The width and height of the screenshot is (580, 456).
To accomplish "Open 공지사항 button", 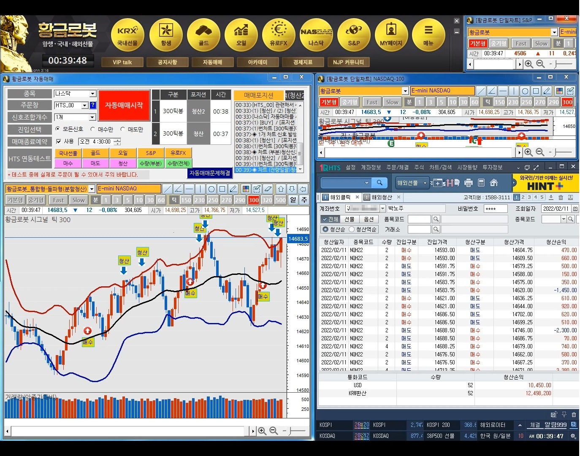I will point(167,62).
